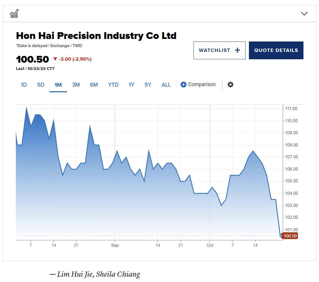The height and width of the screenshot is (282, 319).
Task: Click the plus icon on Watchlist button
Action: click(x=237, y=50)
